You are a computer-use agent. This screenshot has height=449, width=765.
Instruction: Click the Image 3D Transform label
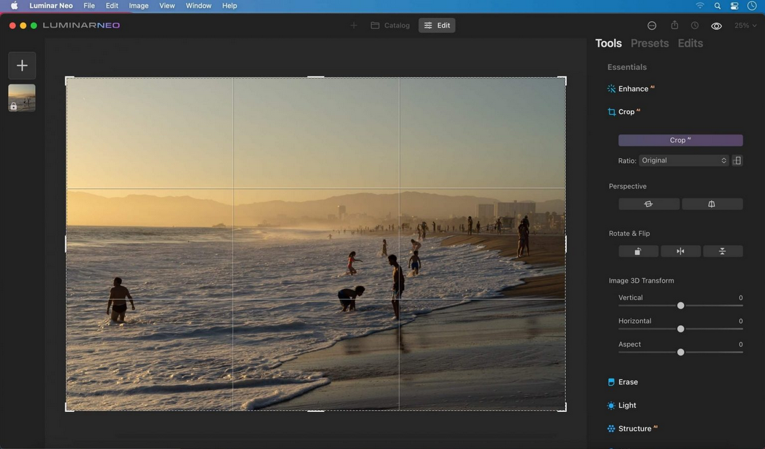pyautogui.click(x=642, y=281)
